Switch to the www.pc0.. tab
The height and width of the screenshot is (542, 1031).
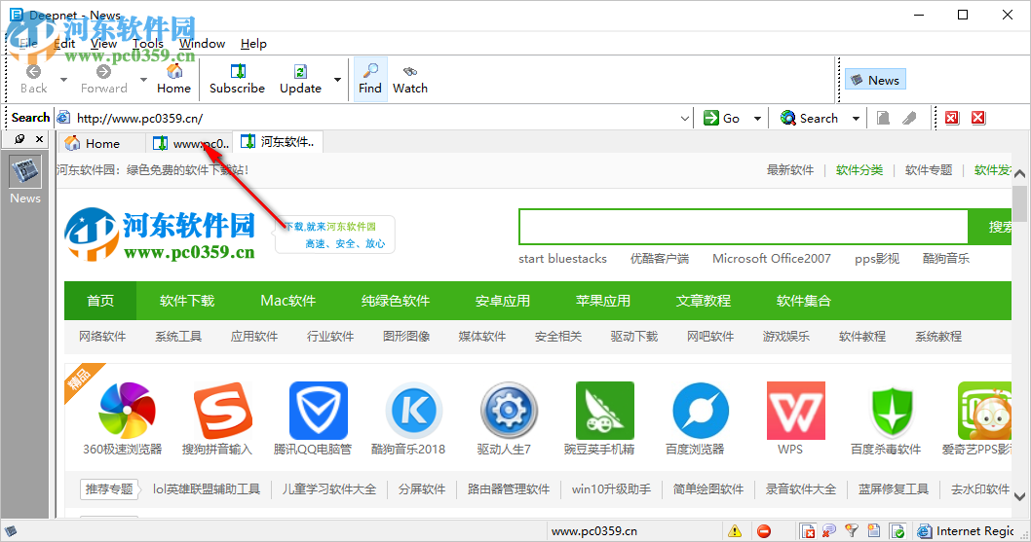tap(190, 143)
